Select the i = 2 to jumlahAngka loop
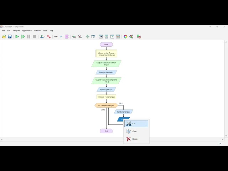This screenshot has height=171, width=228. 106,105
